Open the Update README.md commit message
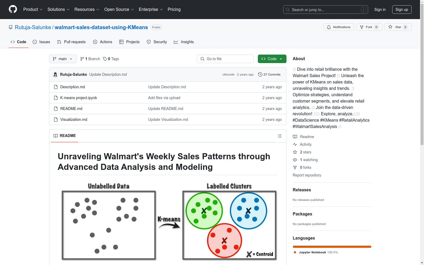Image resolution: width=424 pixels, height=265 pixels. click(166, 109)
